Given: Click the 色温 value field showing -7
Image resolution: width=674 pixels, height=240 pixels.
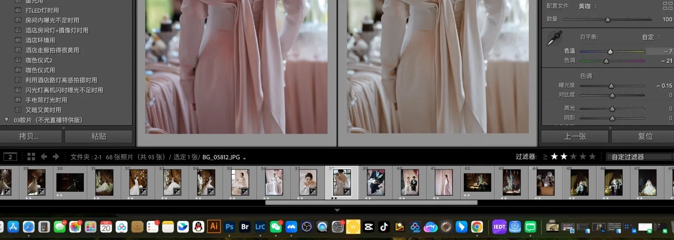Looking at the screenshot, I should click(660, 51).
